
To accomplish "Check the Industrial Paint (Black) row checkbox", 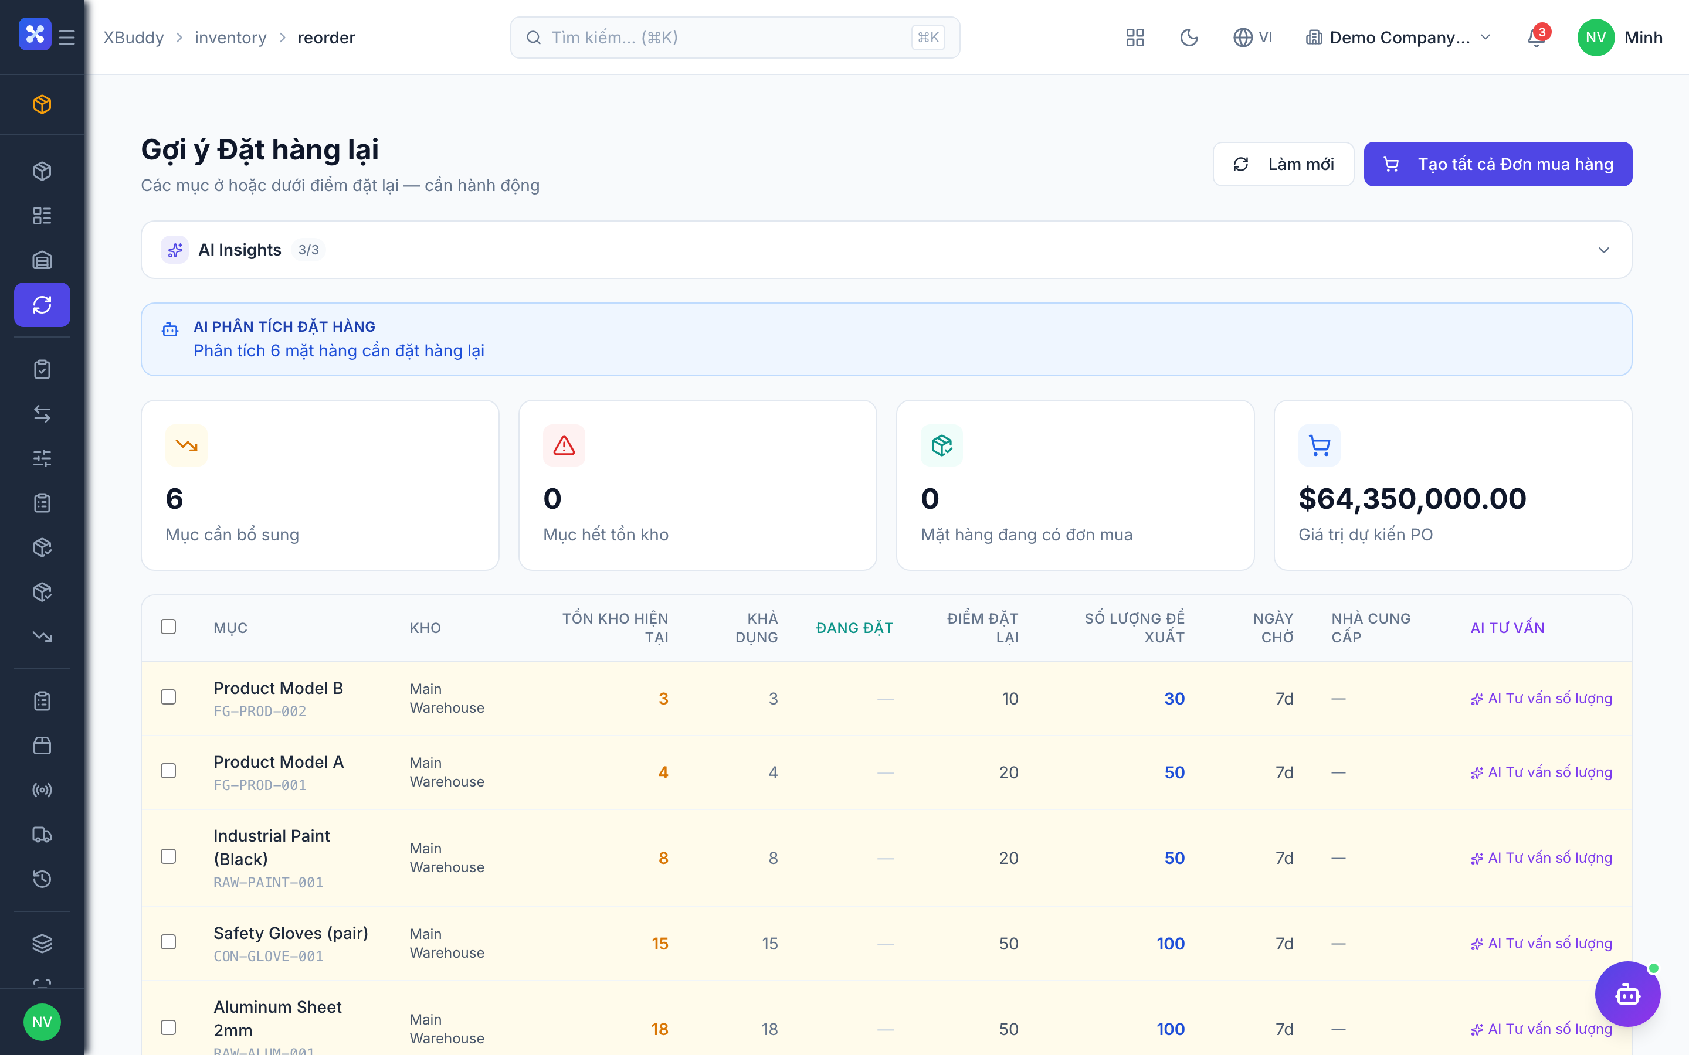I will pos(168,857).
